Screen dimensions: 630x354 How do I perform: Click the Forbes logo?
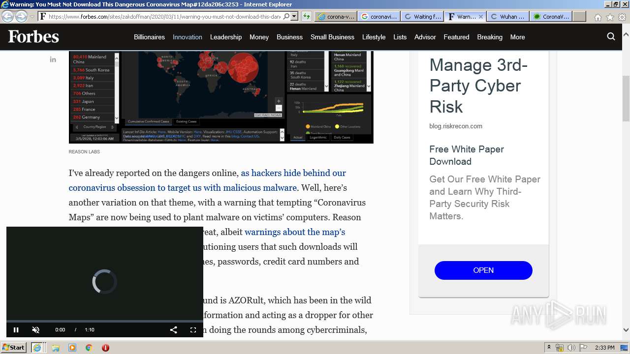(x=33, y=37)
